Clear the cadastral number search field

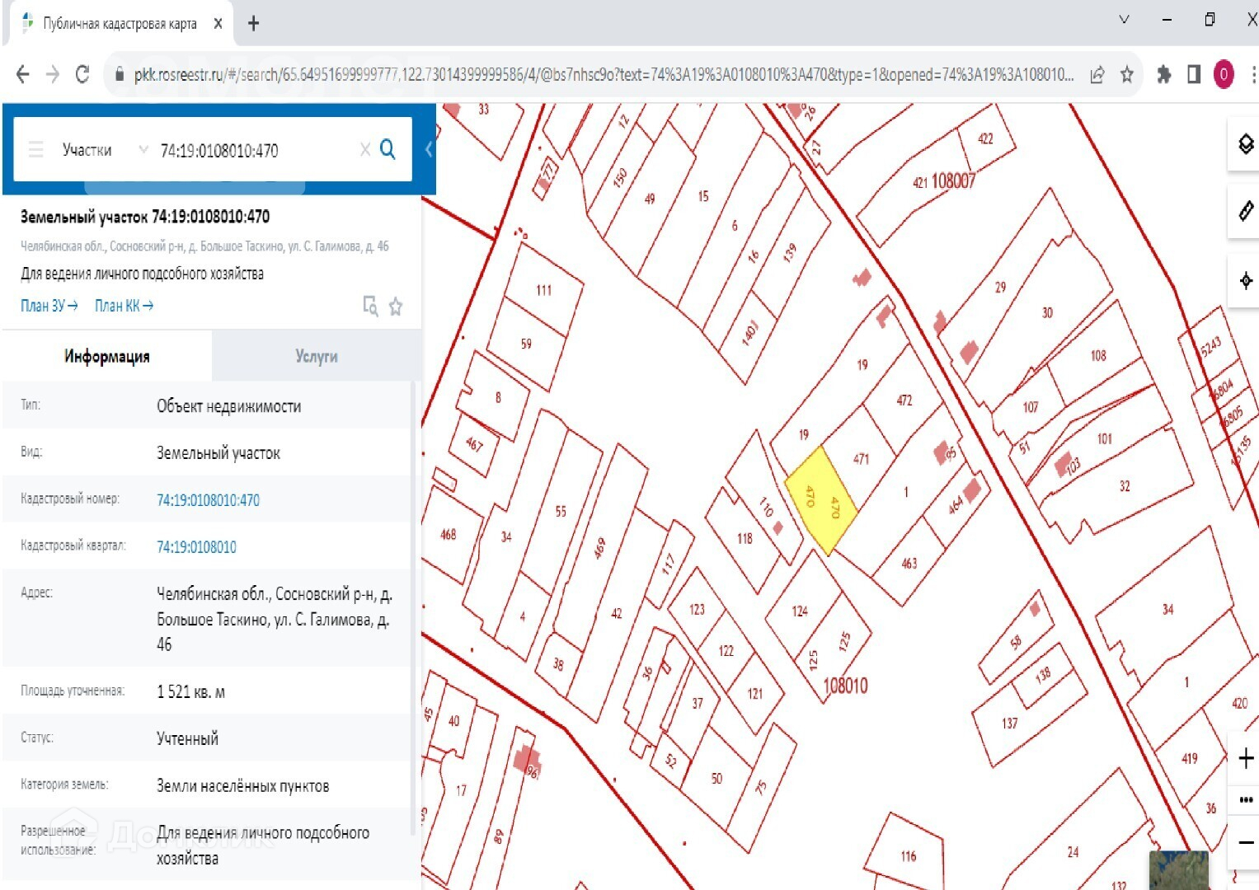[x=364, y=150]
